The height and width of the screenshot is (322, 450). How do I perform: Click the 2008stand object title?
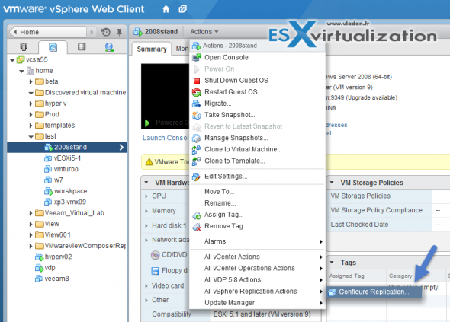point(161,31)
